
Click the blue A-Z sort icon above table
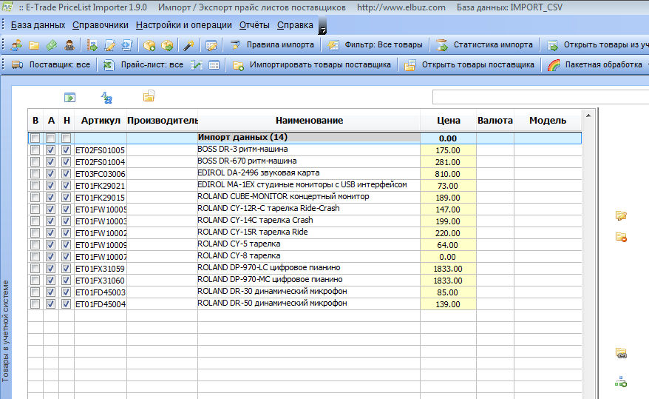pos(106,98)
